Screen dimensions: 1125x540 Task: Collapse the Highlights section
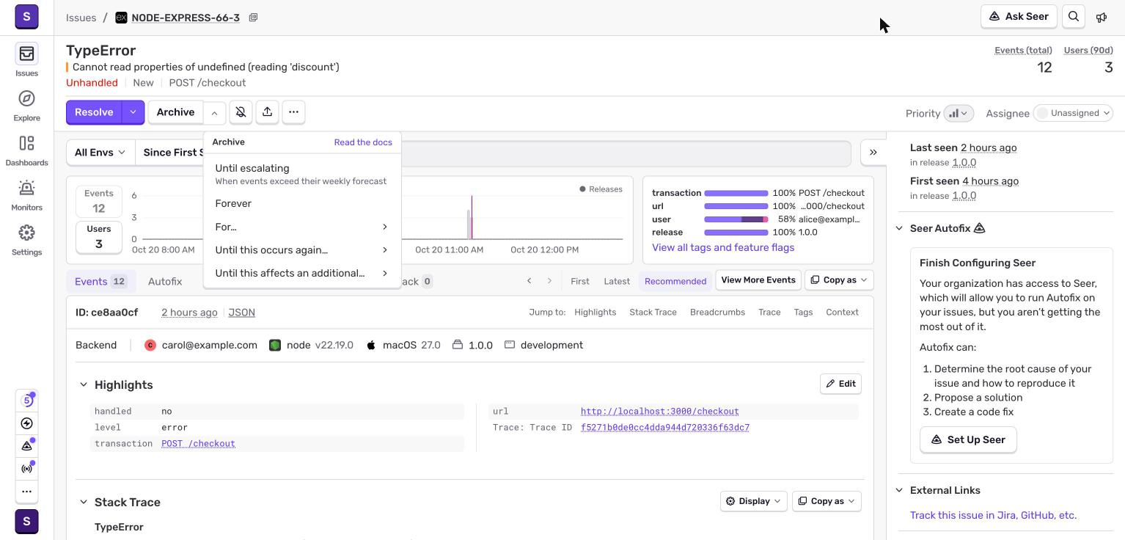tap(84, 384)
